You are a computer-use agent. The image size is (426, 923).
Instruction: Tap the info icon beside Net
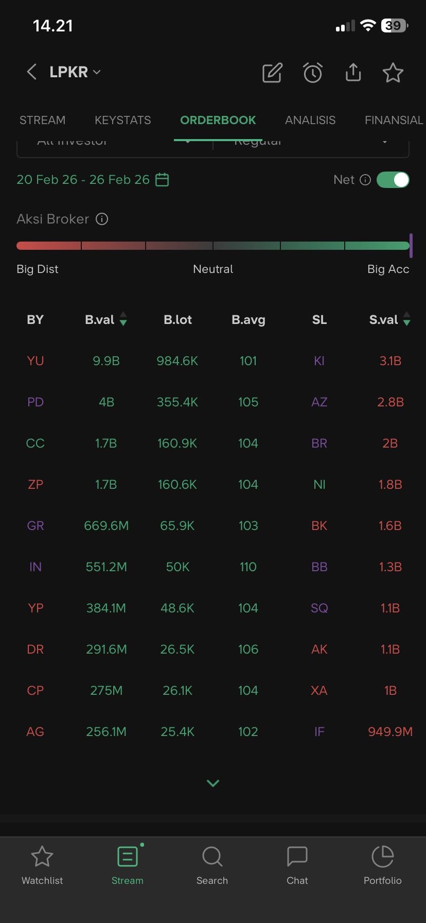point(365,180)
